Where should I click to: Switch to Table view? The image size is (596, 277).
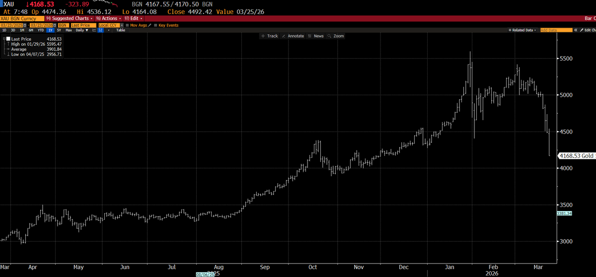point(121,30)
